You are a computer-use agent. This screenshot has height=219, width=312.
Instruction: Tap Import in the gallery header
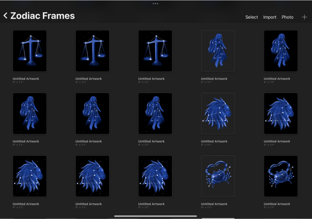(x=270, y=17)
